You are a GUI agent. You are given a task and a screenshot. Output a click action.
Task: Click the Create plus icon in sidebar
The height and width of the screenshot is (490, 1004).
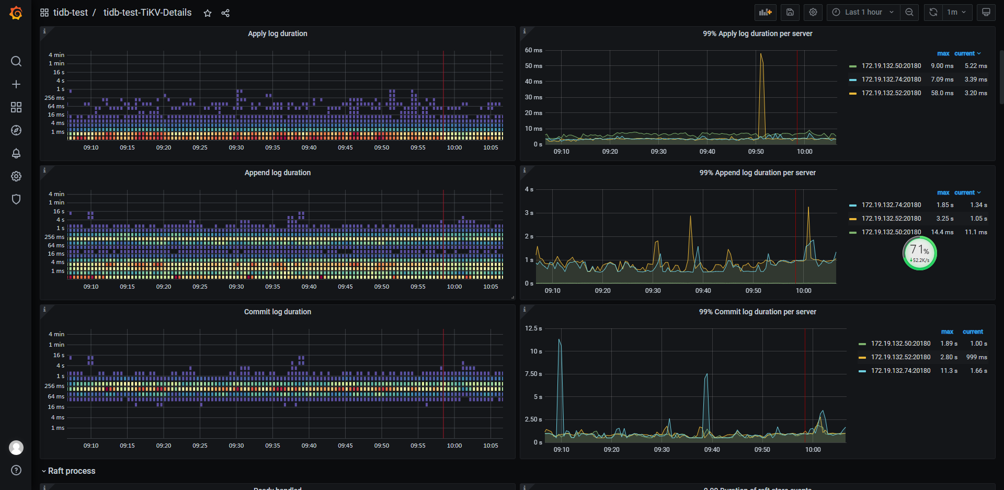pyautogui.click(x=16, y=84)
